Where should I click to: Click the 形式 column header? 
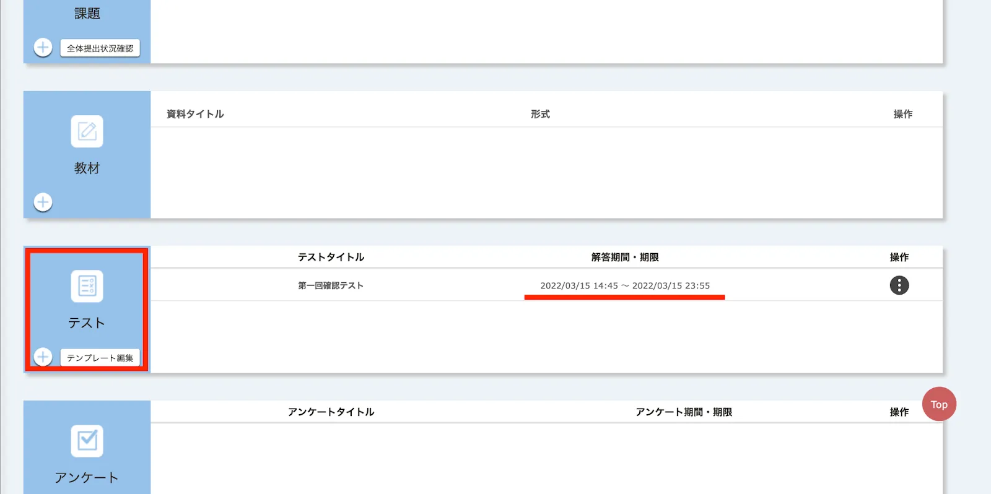(x=540, y=114)
